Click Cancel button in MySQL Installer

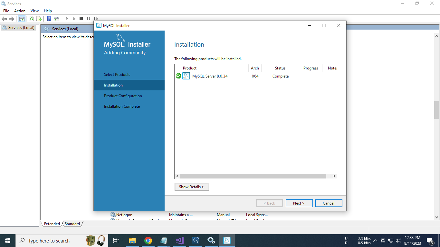(329, 203)
